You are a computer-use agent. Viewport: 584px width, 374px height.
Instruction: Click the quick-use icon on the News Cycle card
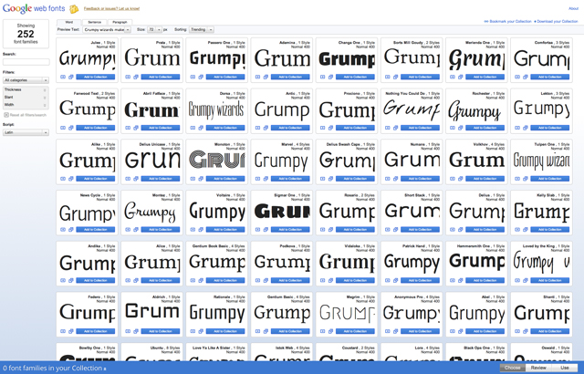(63, 230)
